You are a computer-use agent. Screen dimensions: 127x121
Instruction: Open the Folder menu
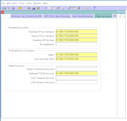[22, 3]
